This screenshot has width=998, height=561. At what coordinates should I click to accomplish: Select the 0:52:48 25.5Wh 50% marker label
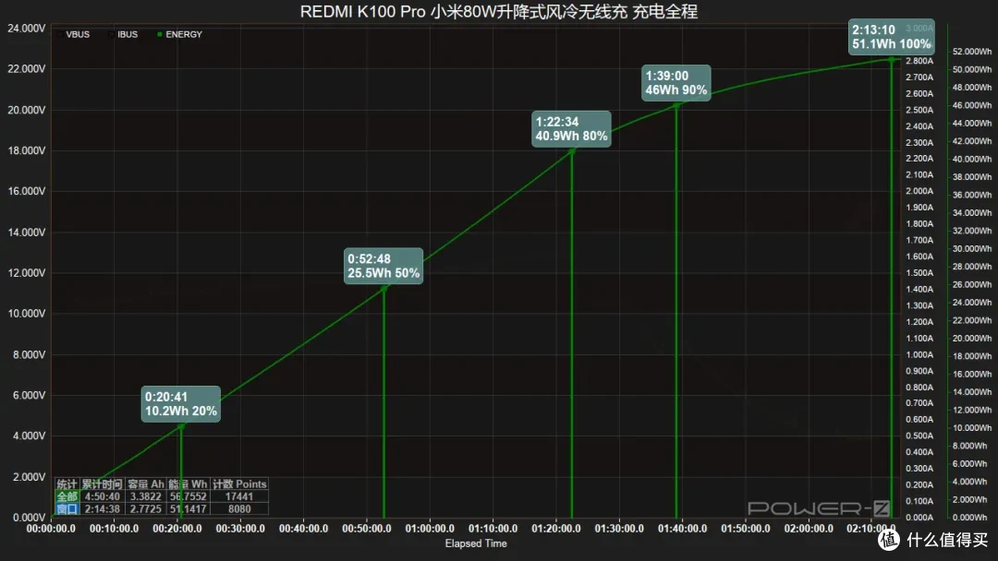pos(383,267)
